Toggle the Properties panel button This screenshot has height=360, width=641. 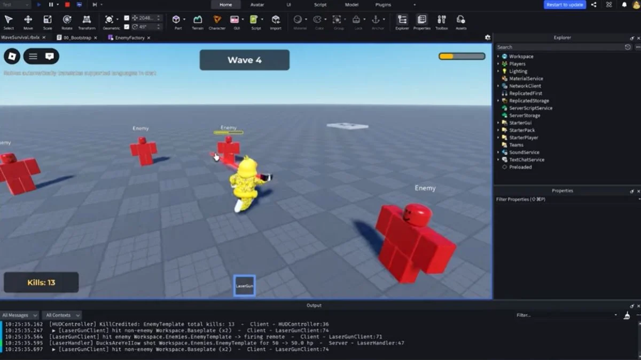(422, 22)
